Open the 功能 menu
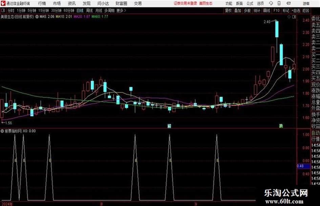320x206 pixels. 229,3
